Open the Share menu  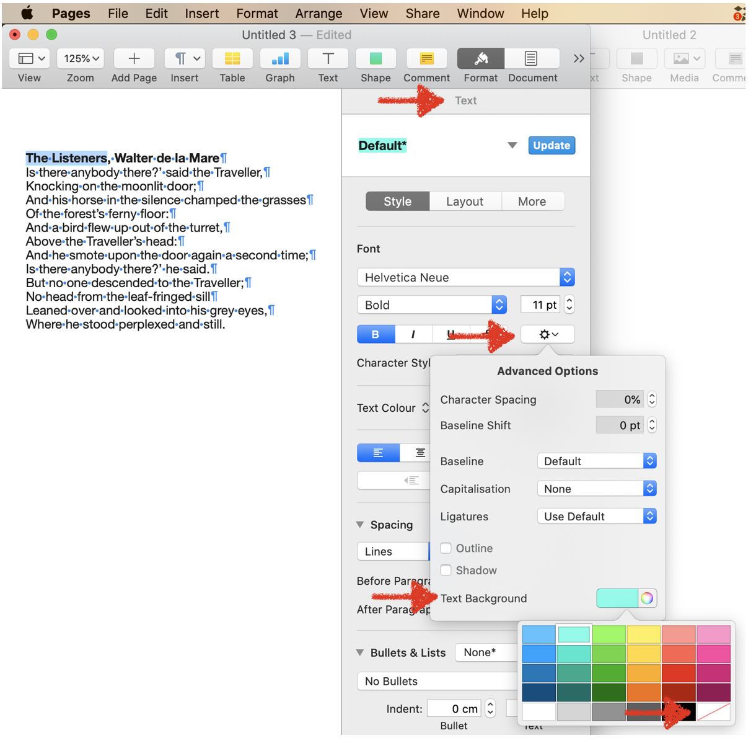pos(423,13)
